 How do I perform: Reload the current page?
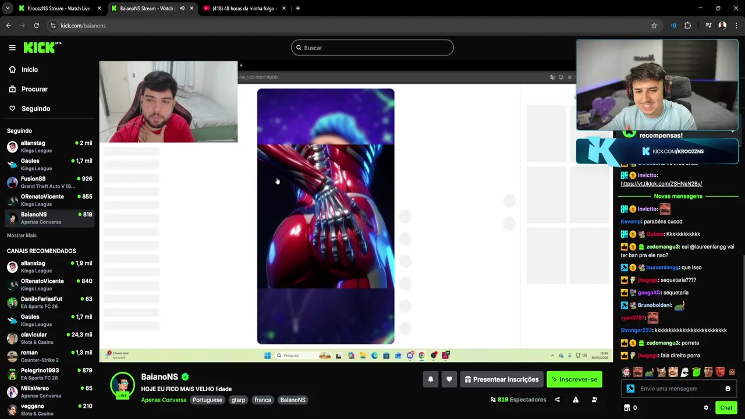[x=36, y=26]
